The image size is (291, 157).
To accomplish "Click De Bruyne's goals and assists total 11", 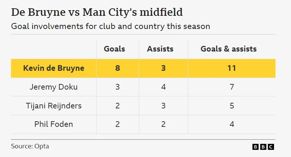I will (x=232, y=68).
